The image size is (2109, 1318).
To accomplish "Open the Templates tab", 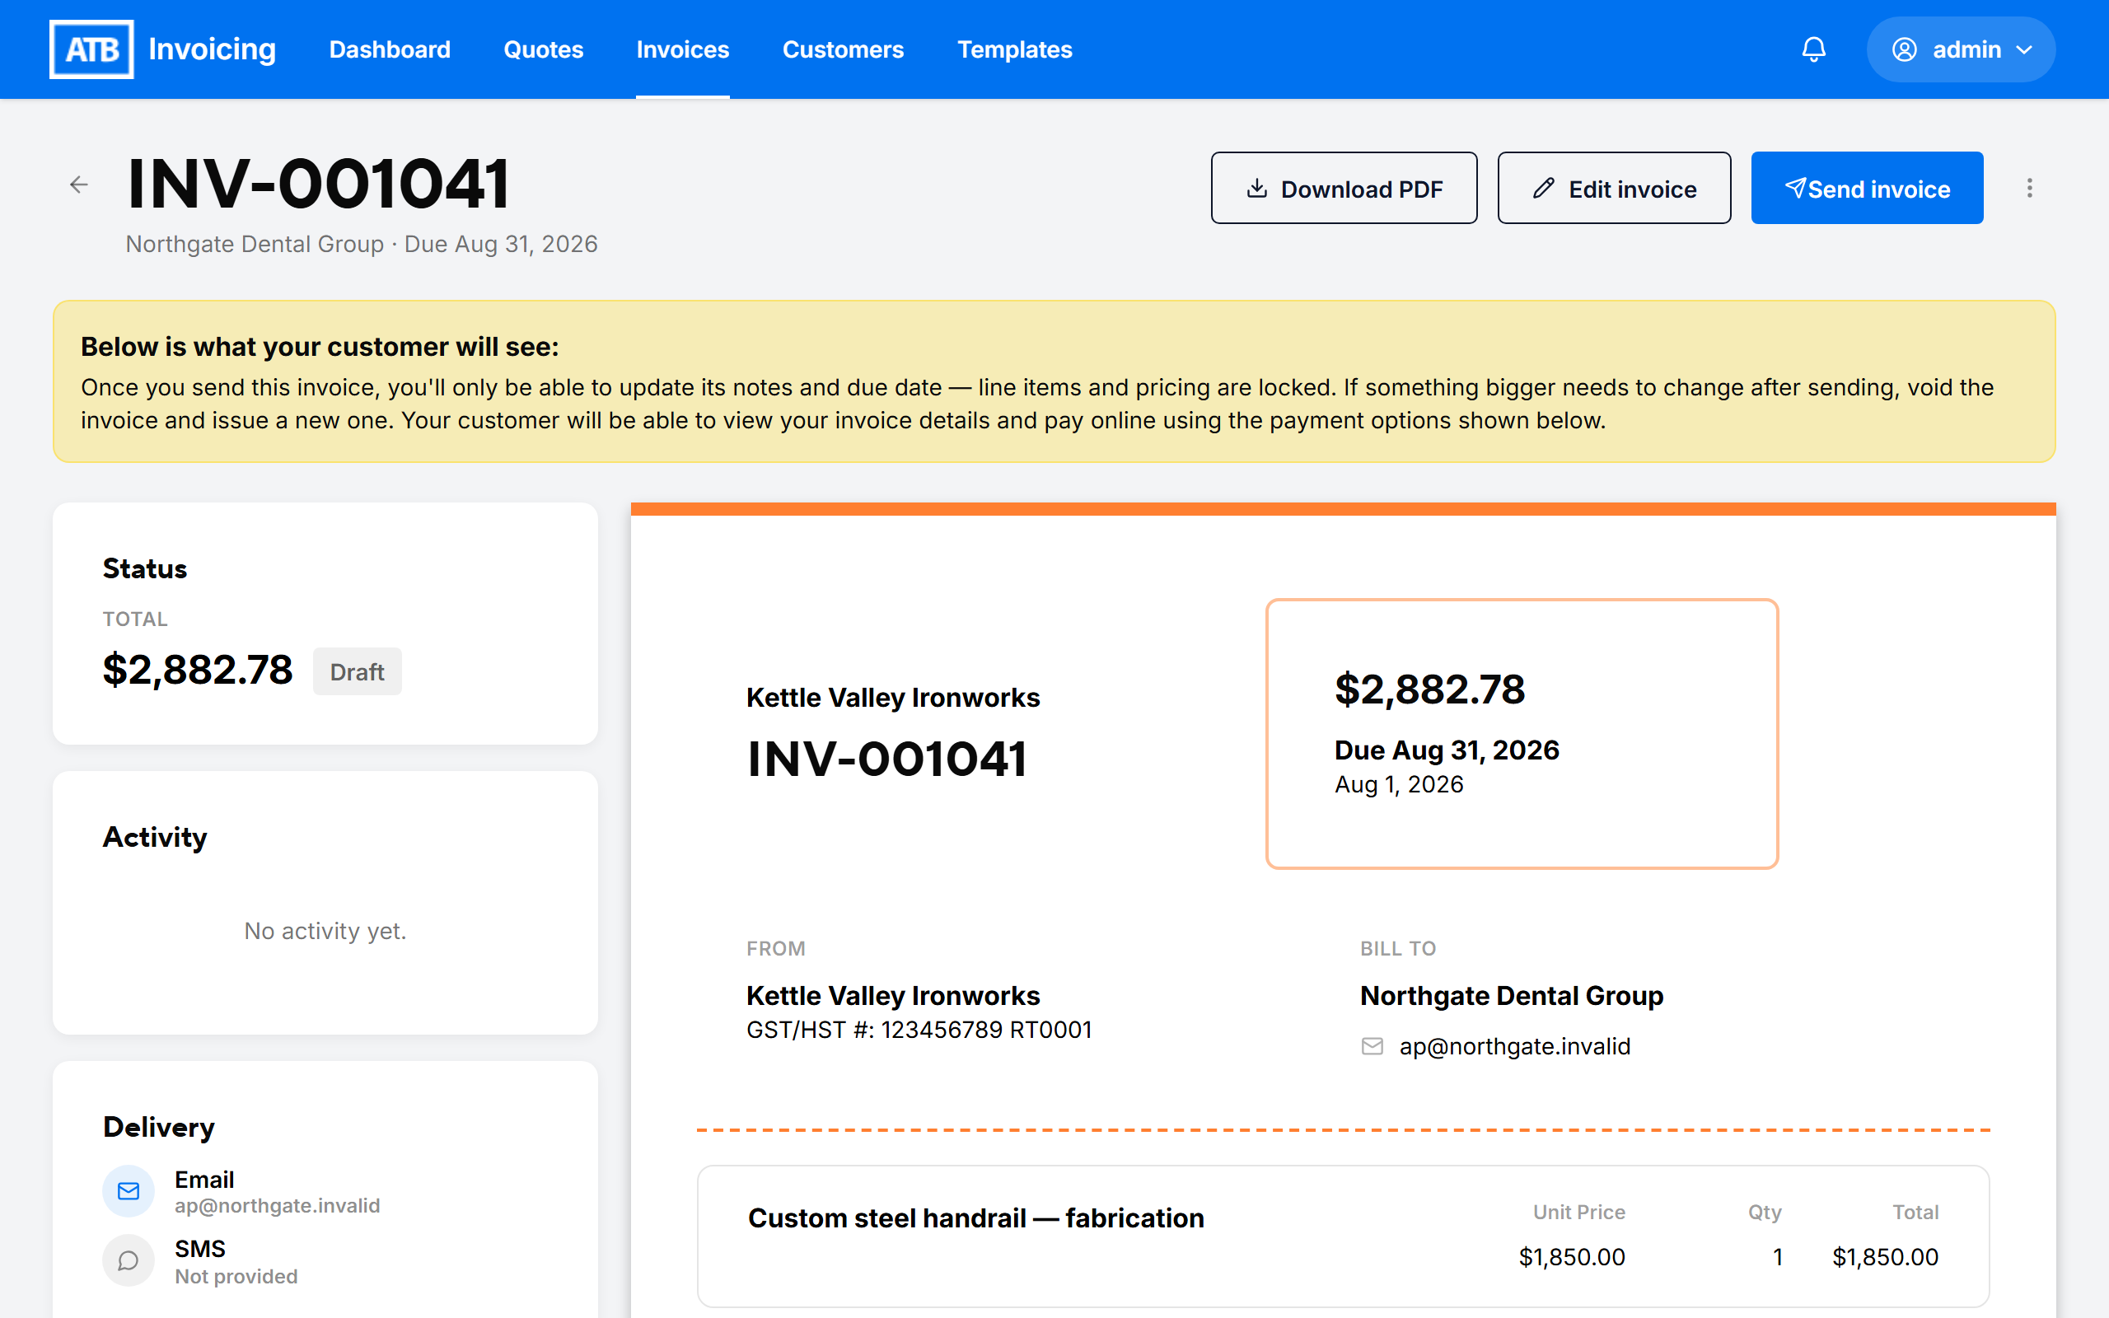I will [1014, 49].
